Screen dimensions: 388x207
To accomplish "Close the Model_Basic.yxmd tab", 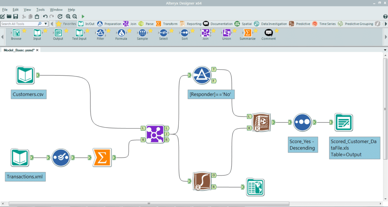I will [37, 50].
